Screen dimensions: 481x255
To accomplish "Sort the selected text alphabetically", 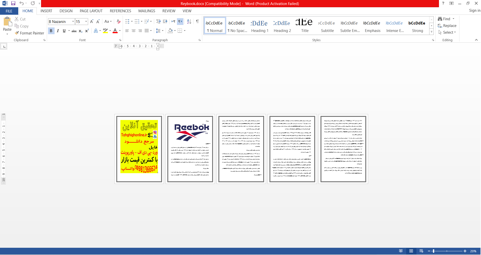I will (x=189, y=21).
